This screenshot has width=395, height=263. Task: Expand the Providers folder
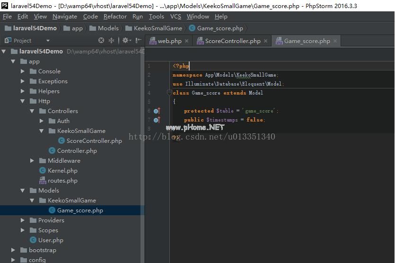click(22, 220)
